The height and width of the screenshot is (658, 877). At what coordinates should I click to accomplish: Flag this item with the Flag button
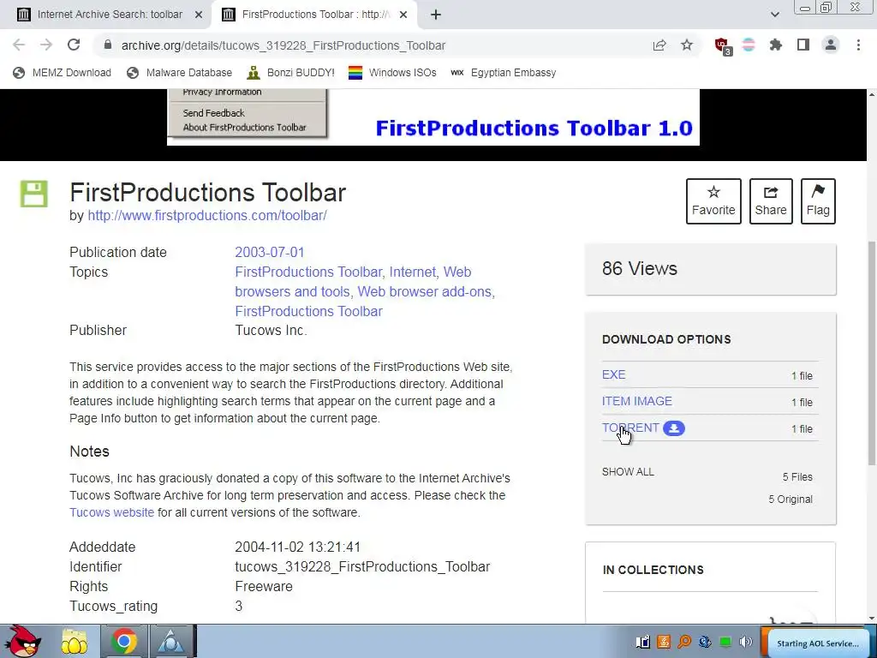(818, 201)
